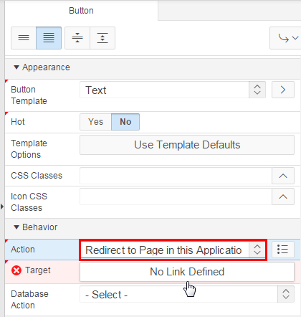The width and height of the screenshot is (301, 317).
Task: Set Hot to Yes
Action: point(95,122)
